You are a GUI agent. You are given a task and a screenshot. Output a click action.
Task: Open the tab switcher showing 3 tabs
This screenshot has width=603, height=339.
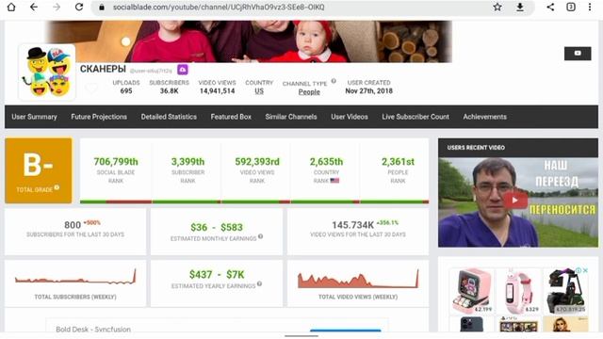pos(571,7)
